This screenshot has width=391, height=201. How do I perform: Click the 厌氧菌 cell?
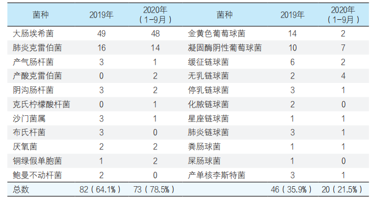(x=25, y=147)
